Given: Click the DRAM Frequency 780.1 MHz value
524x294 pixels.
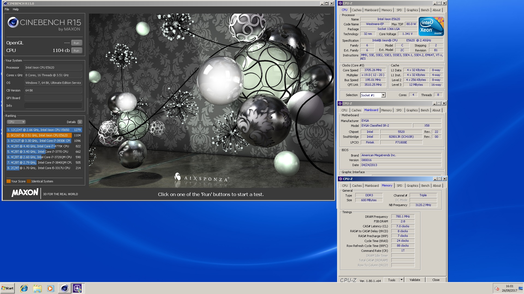Looking at the screenshot, I should [x=403, y=216].
